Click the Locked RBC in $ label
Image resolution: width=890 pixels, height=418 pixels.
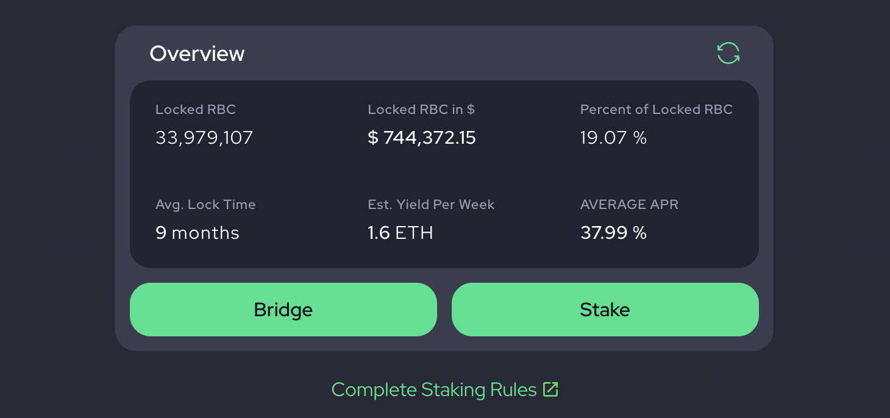(x=421, y=110)
